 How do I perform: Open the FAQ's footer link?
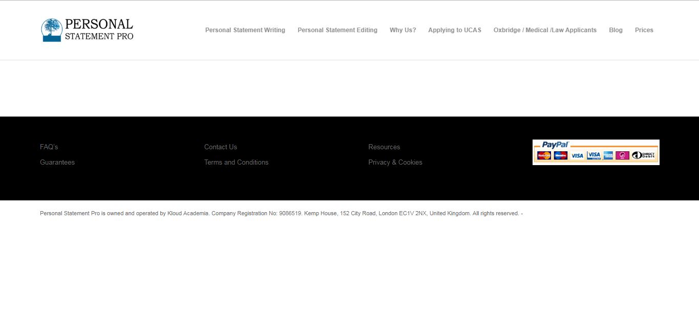click(49, 147)
